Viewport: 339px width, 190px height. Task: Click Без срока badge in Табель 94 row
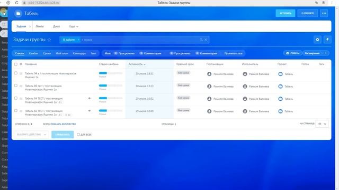[x=183, y=73]
